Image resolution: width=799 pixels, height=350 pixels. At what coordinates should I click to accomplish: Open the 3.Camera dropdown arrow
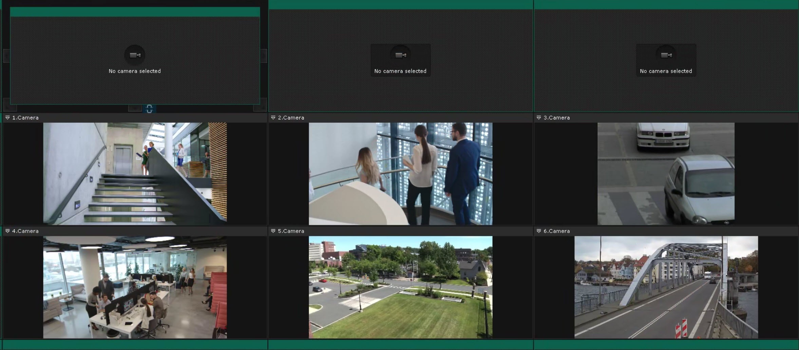(539, 118)
